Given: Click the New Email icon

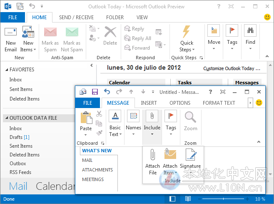Looking at the screenshot, I should (11, 33).
